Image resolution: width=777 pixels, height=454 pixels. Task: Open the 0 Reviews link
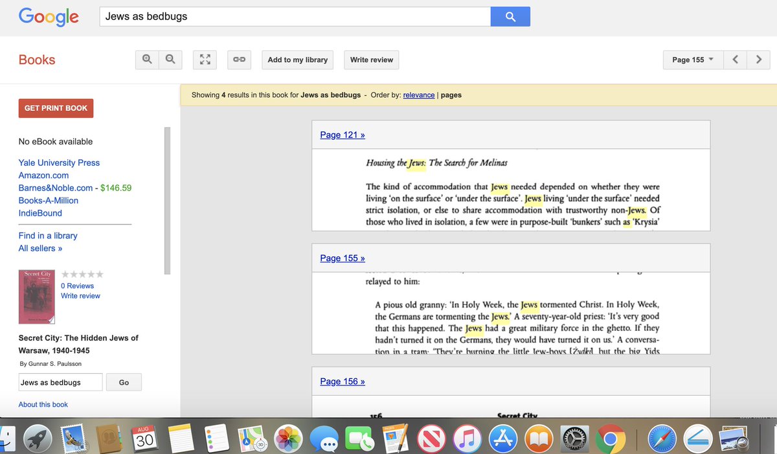pos(77,286)
